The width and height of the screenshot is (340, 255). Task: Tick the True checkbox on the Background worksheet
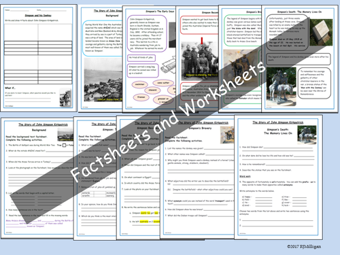(x=64, y=145)
